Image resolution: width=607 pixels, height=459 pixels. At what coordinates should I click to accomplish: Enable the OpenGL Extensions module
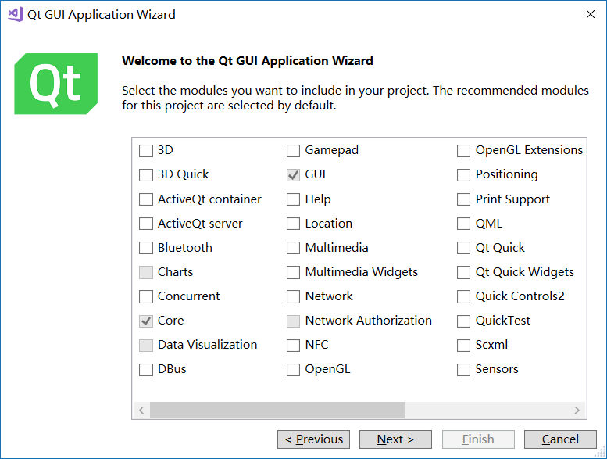click(x=463, y=151)
